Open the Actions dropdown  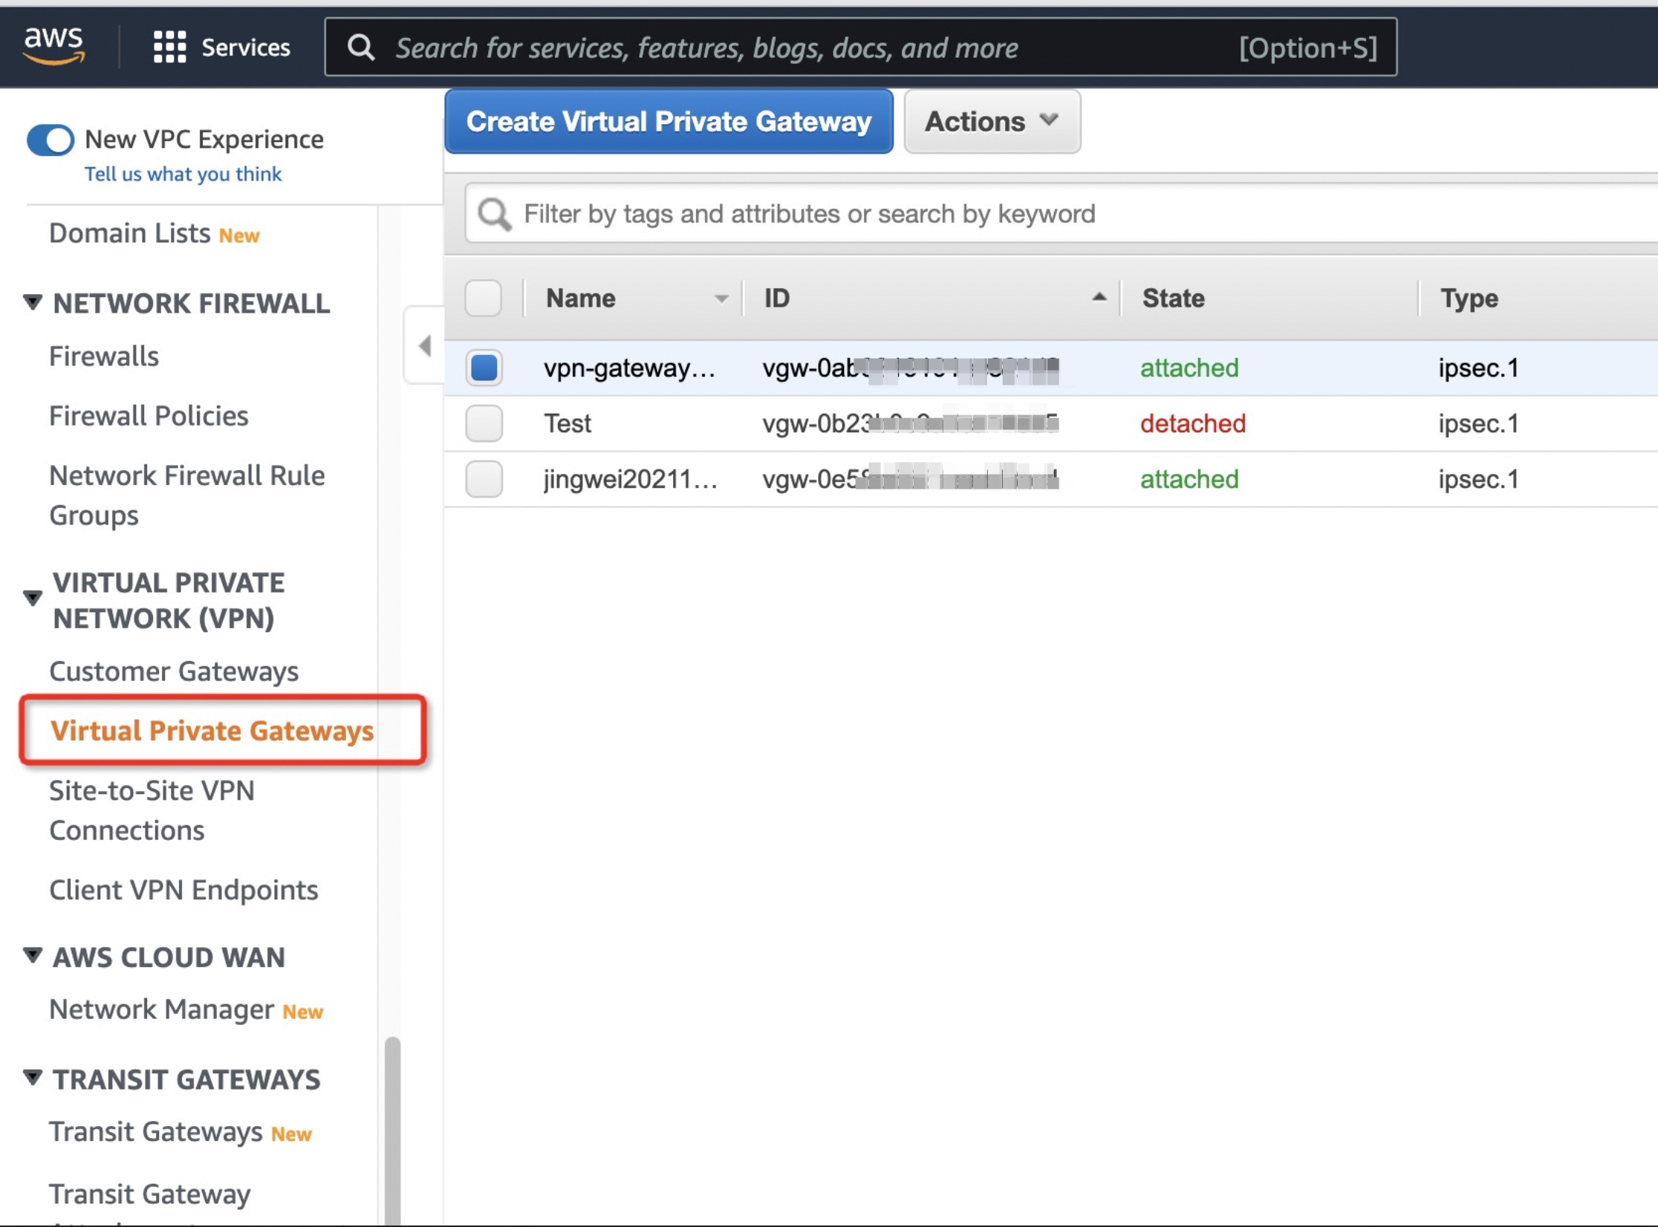[991, 121]
